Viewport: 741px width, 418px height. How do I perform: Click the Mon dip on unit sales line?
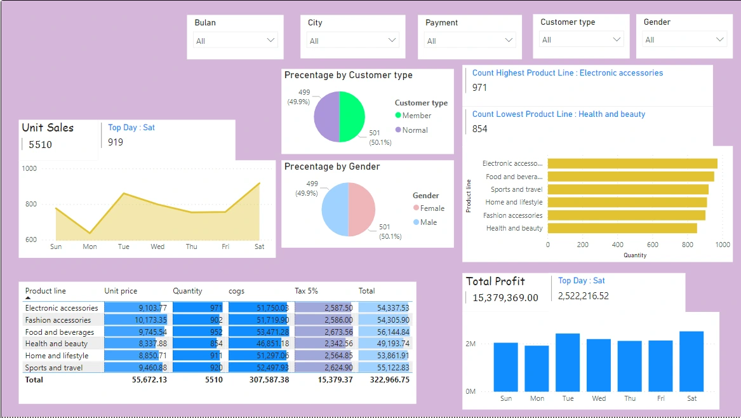pyautogui.click(x=90, y=233)
